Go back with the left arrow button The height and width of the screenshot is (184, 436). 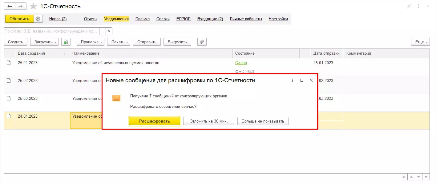coord(10,6)
